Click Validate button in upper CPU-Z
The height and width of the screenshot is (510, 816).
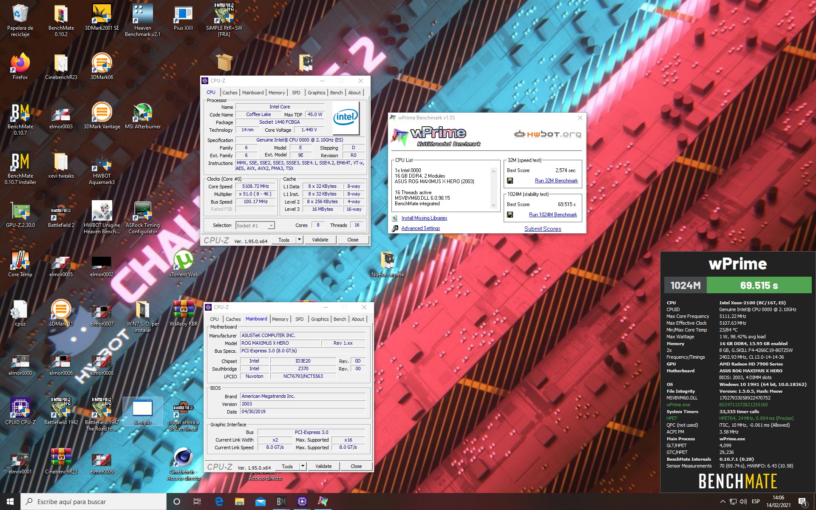[x=320, y=240]
